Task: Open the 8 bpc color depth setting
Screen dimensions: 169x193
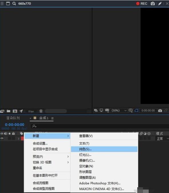Action: click(31, 111)
